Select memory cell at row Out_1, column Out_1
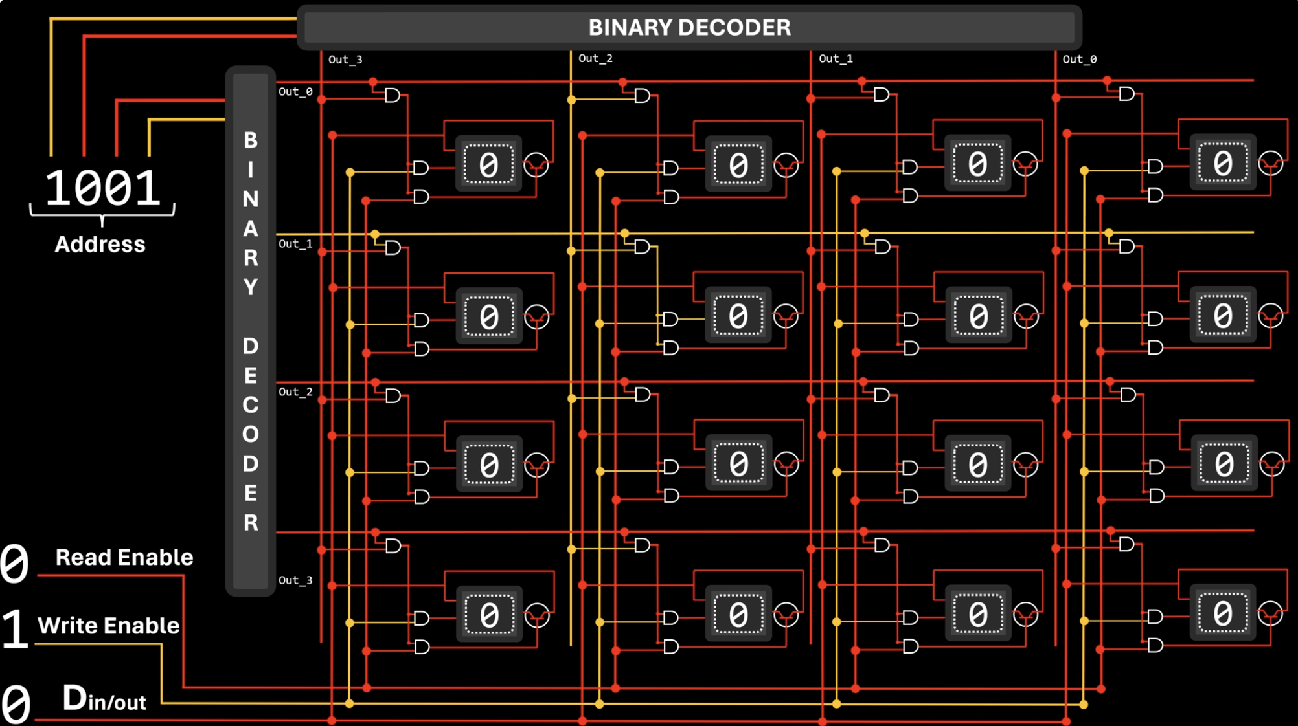This screenshot has width=1298, height=726. pyautogui.click(x=978, y=315)
